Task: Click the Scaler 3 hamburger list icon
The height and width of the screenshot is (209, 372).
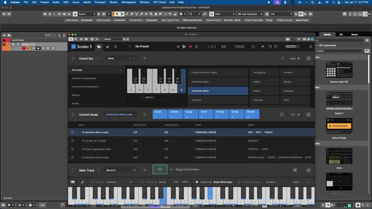Action: pos(115,46)
